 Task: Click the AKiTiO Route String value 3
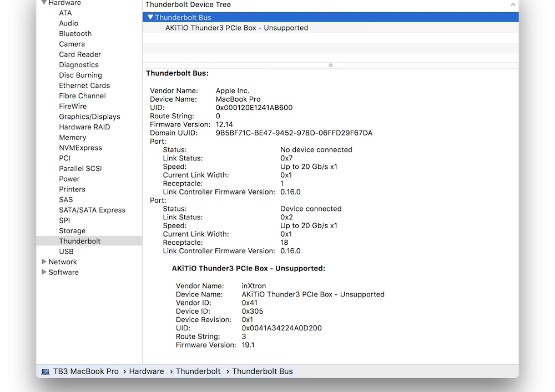pyautogui.click(x=244, y=337)
